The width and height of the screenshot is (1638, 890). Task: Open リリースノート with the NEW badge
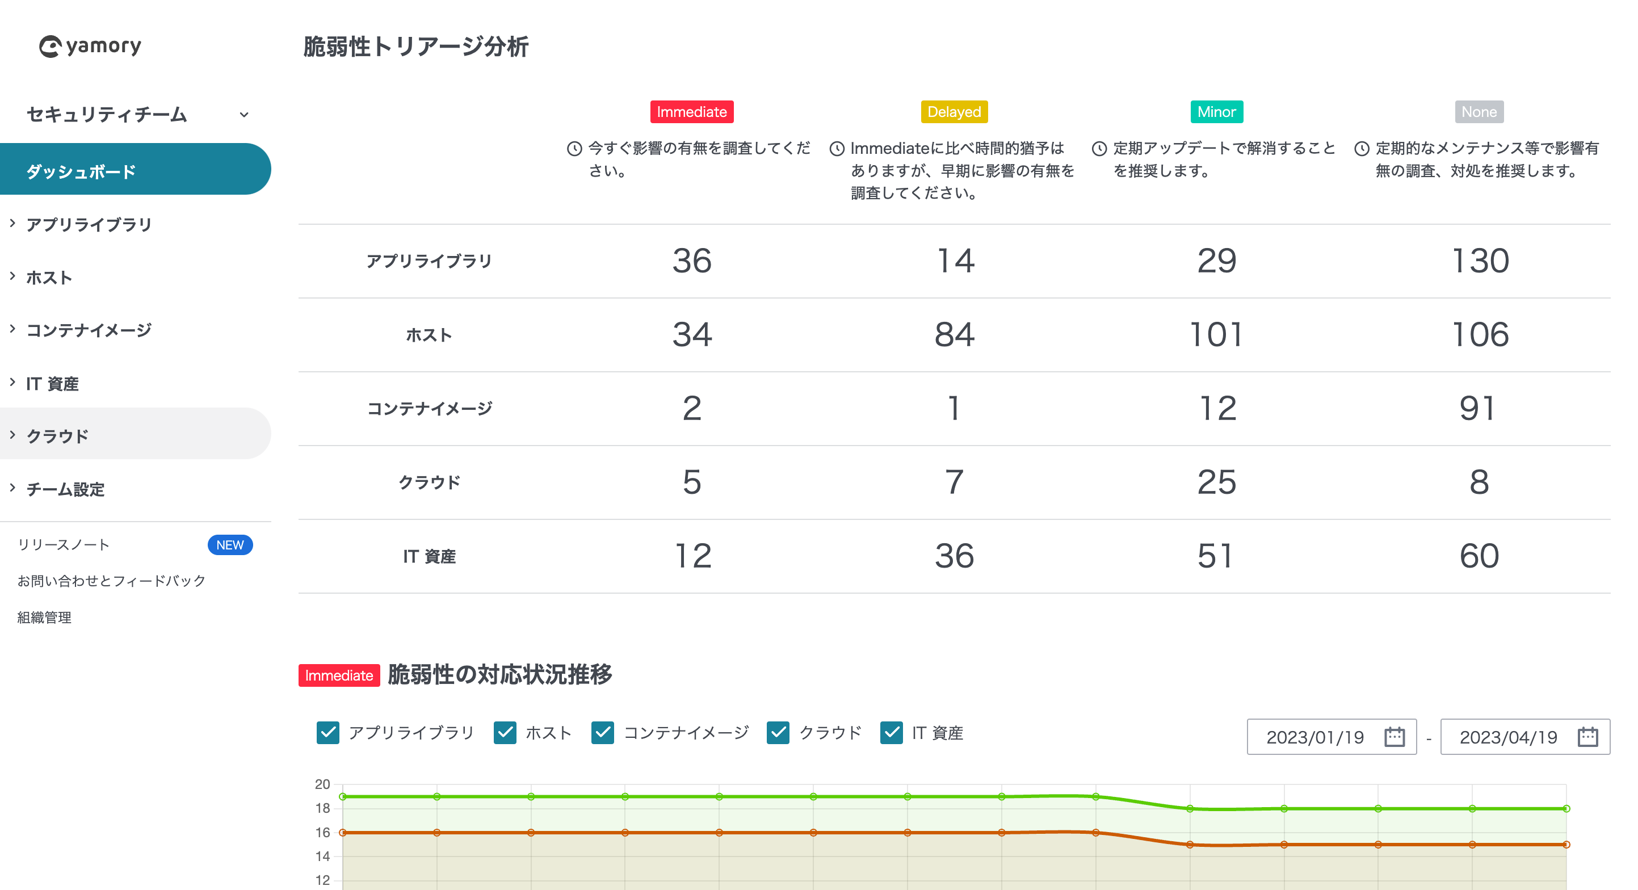point(64,544)
